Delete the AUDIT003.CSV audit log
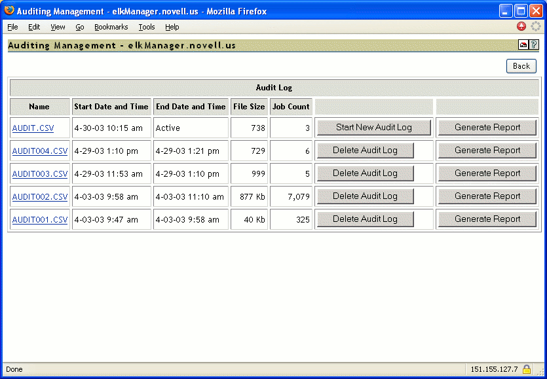The width and height of the screenshot is (547, 379). (365, 173)
